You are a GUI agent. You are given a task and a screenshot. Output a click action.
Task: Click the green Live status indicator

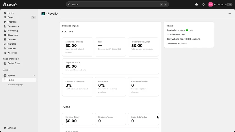click(187, 30)
